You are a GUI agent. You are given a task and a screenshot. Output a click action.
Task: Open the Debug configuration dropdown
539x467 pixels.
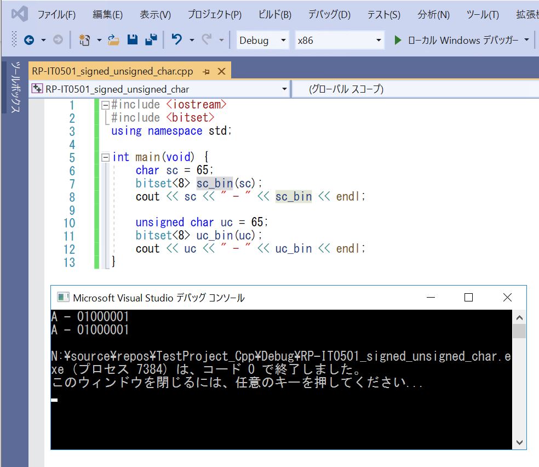click(262, 40)
